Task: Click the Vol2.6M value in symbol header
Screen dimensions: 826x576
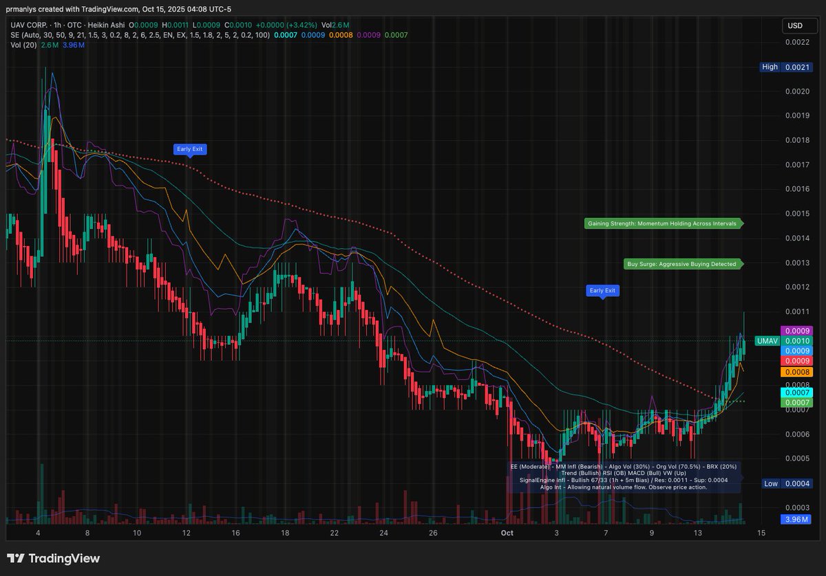Action: point(334,25)
